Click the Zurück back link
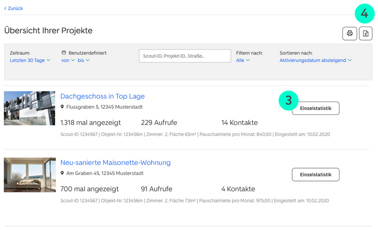Image resolution: width=378 pixels, height=230 pixels. pyautogui.click(x=14, y=8)
